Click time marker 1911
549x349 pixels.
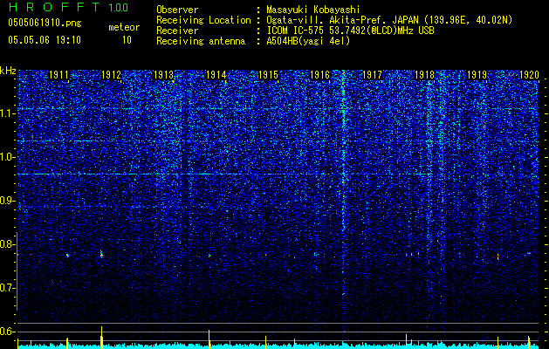coord(58,75)
